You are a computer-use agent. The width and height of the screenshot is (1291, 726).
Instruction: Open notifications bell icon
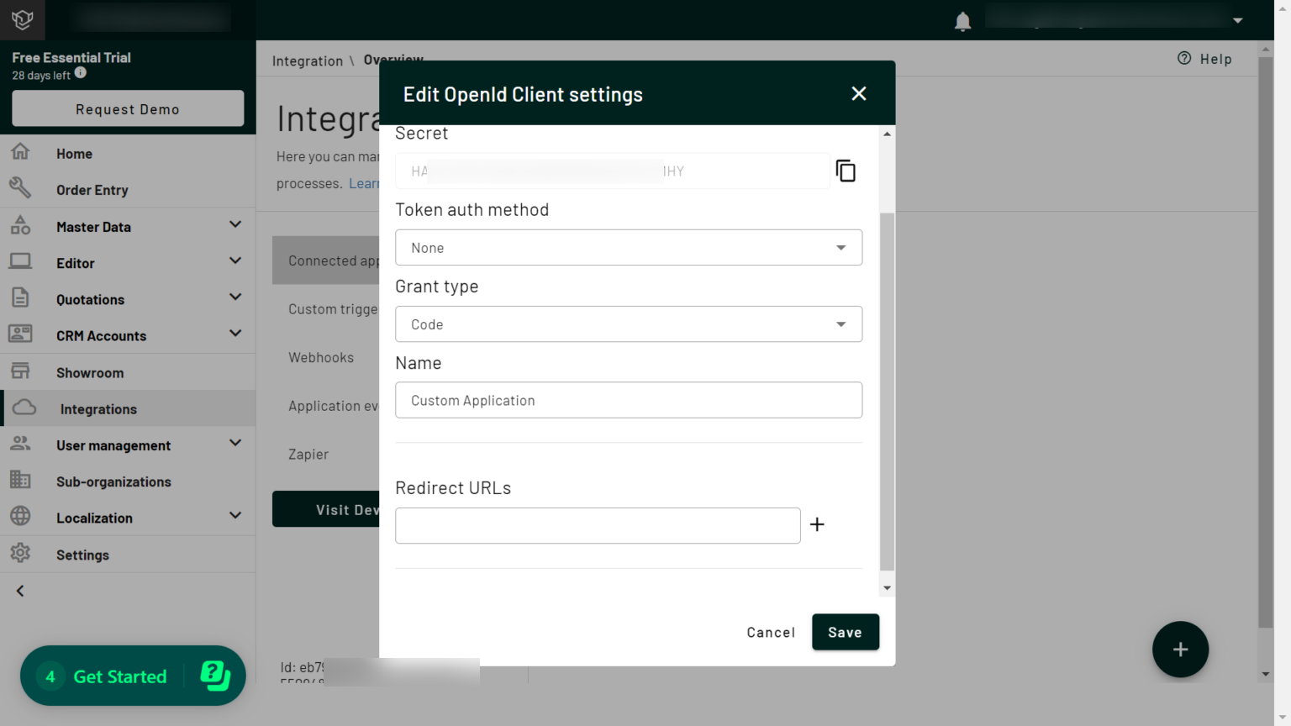click(962, 21)
